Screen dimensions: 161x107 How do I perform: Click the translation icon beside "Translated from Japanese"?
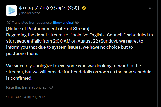[8, 22]
